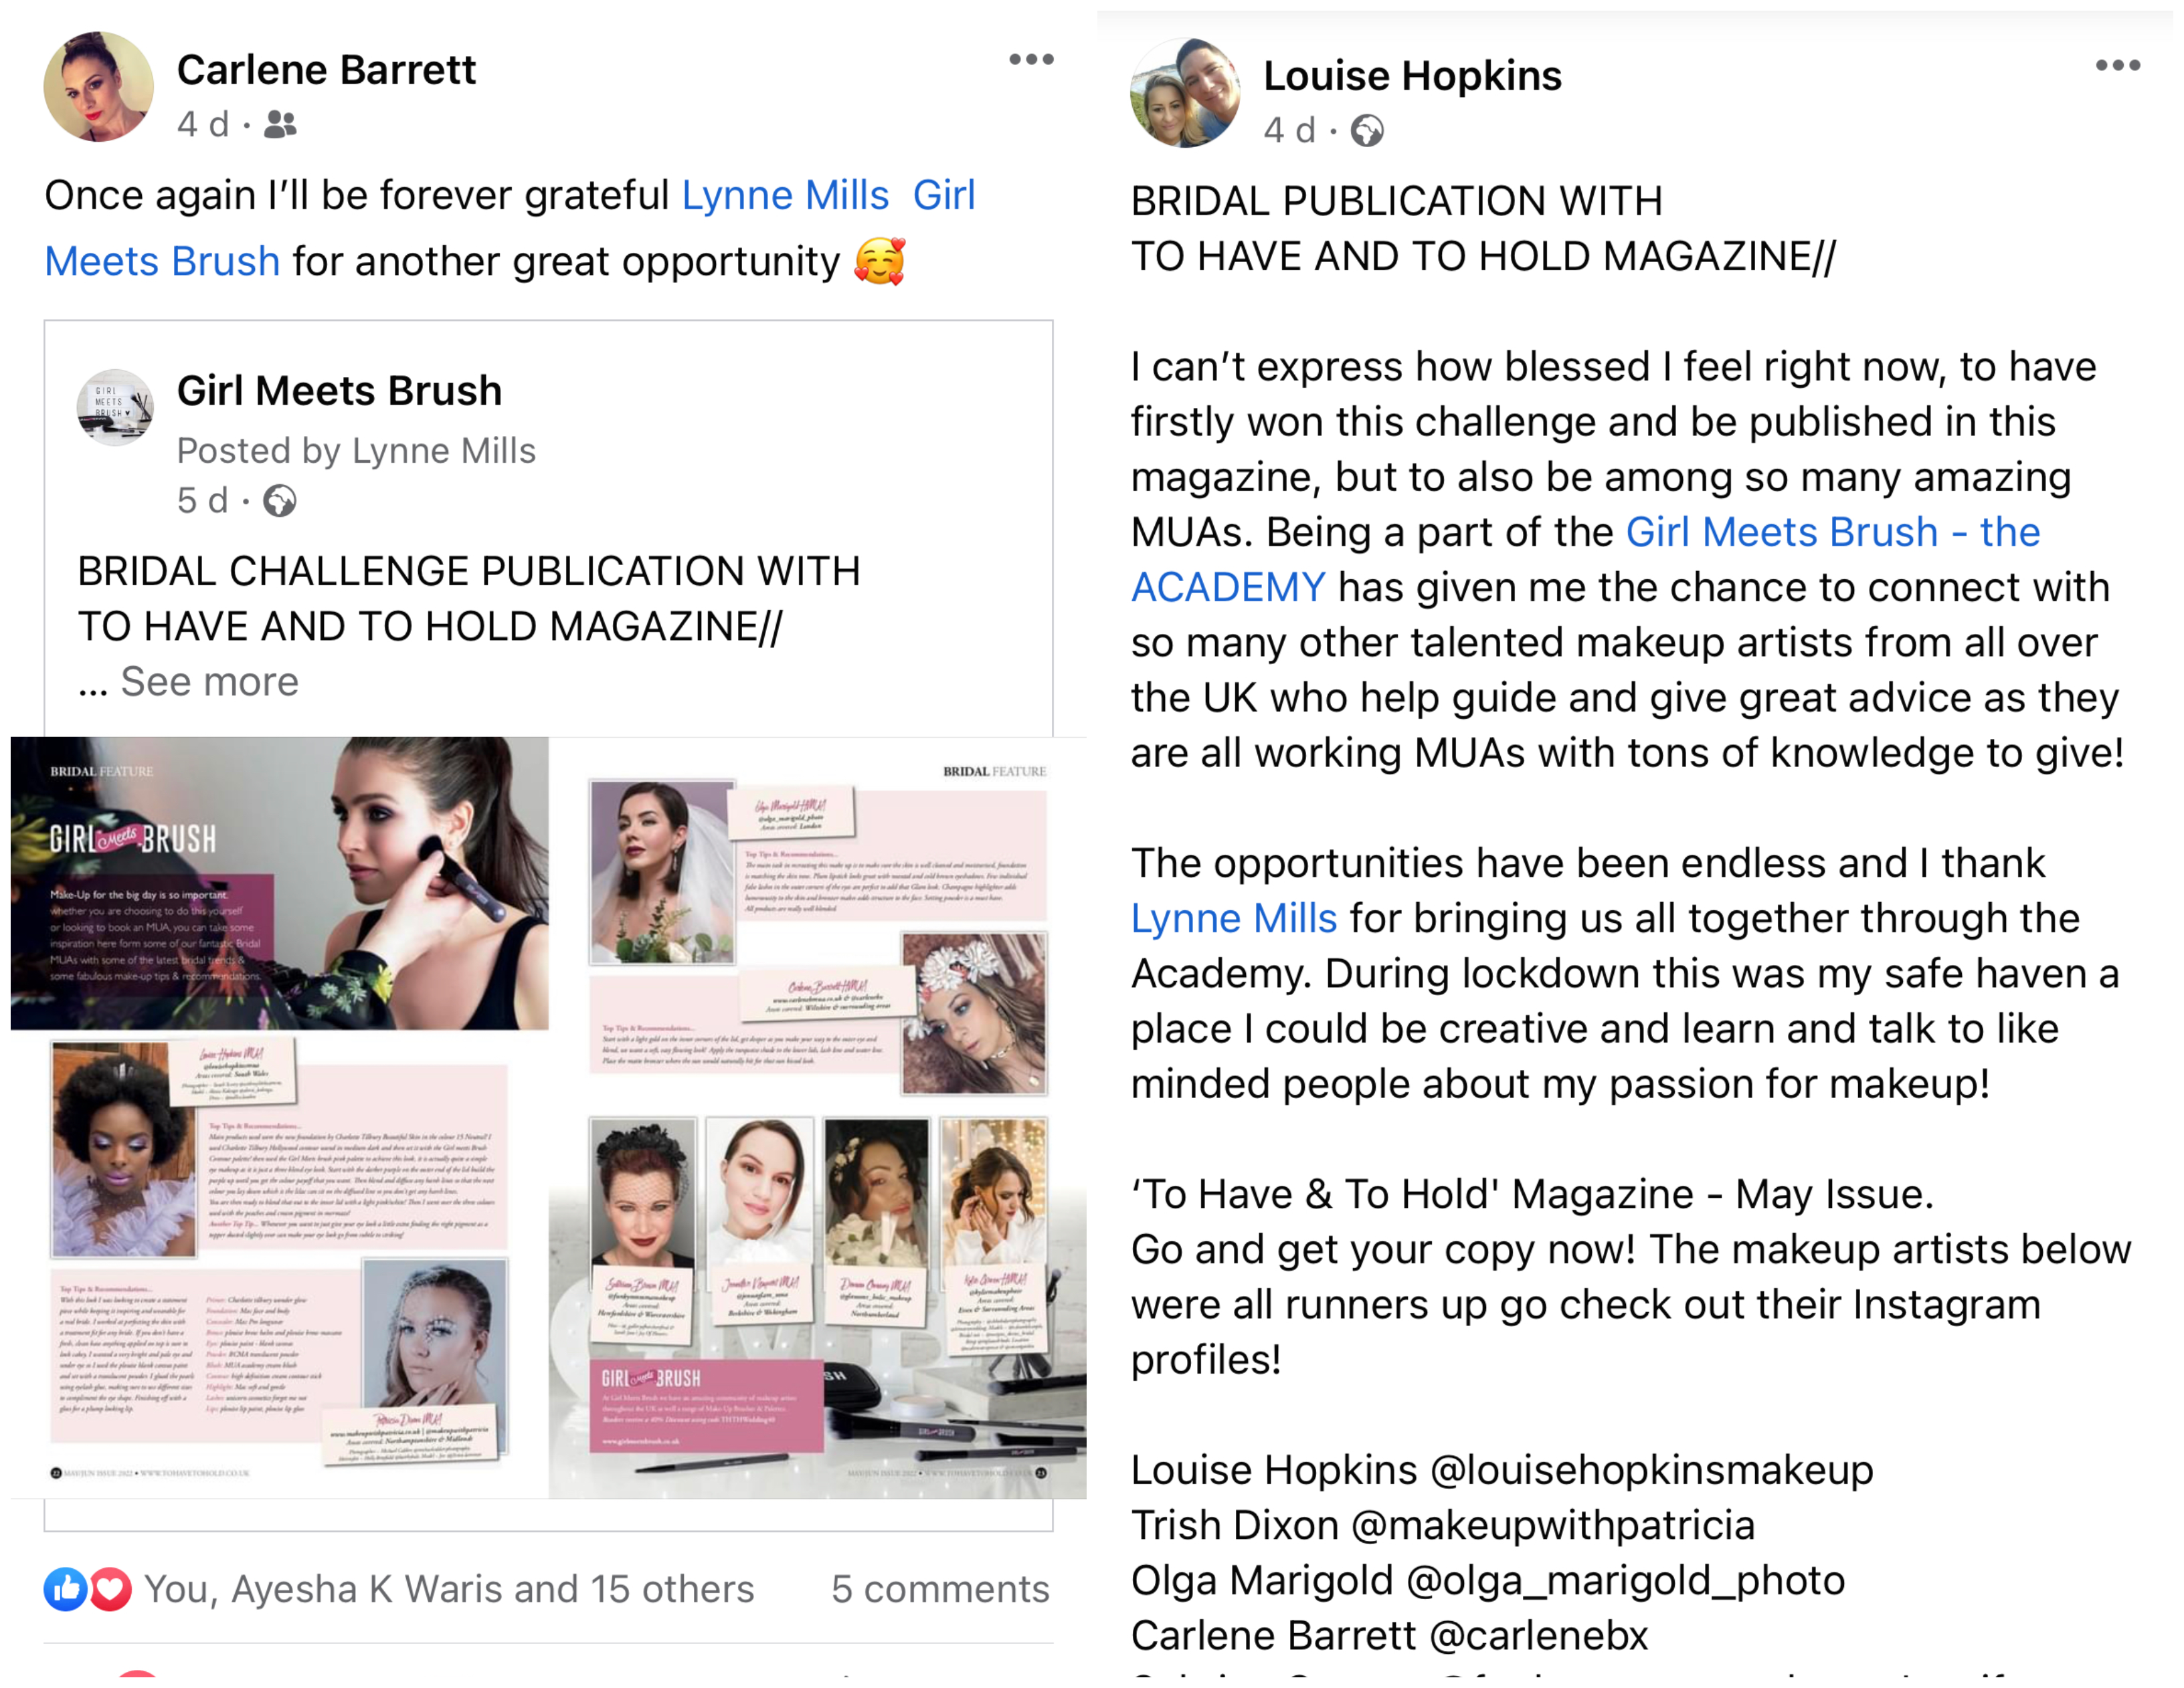The height and width of the screenshot is (1688, 2184).
Task: Click the public globe icon on Louise's post
Action: coord(1366,131)
